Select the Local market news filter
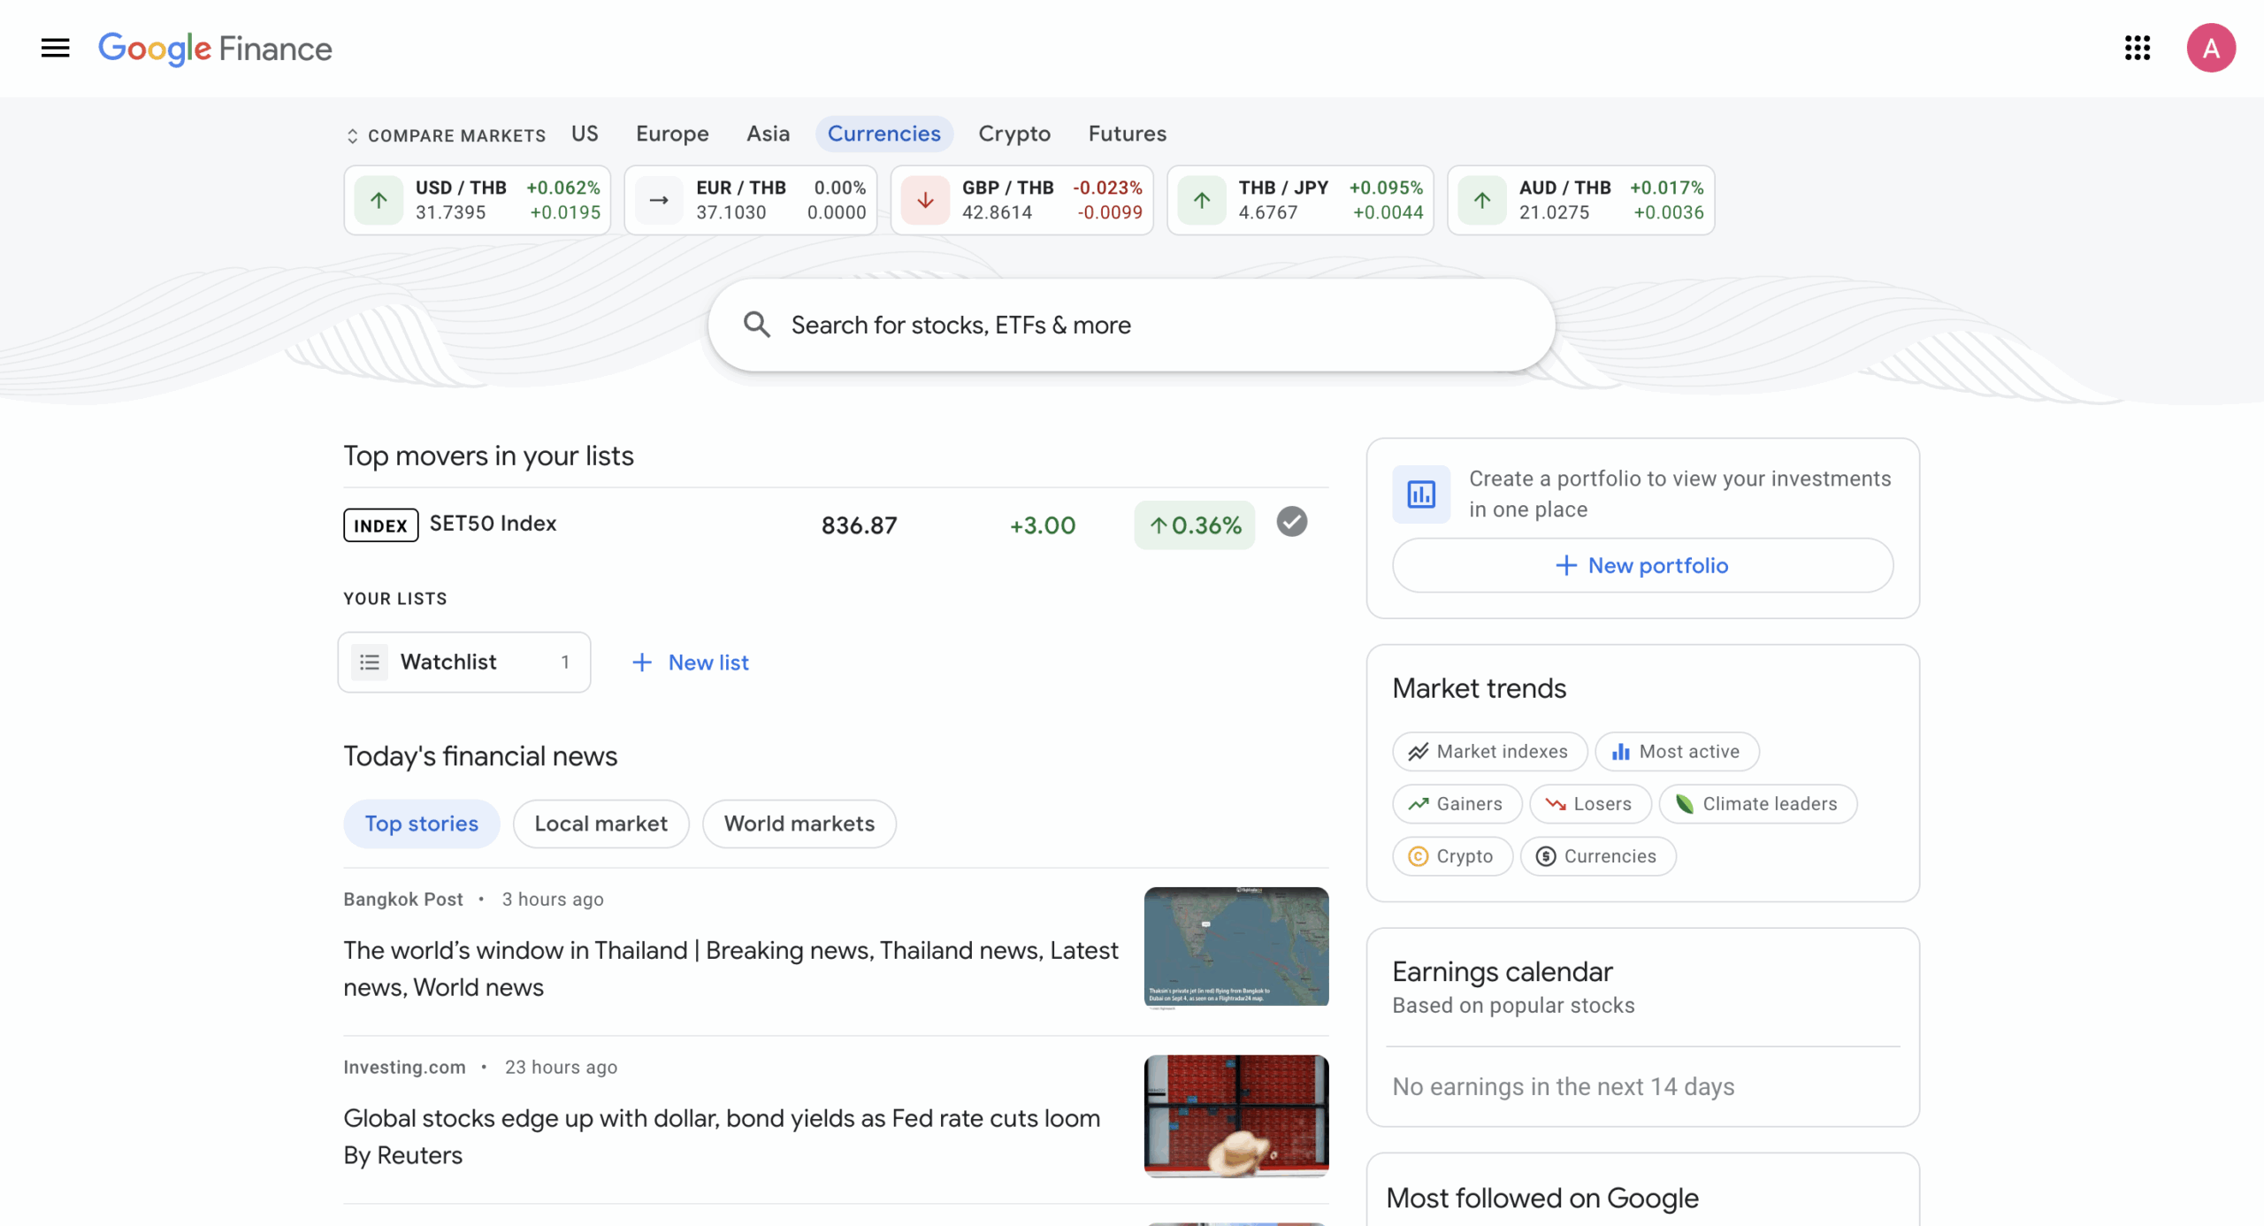The width and height of the screenshot is (2264, 1226). coord(600,824)
